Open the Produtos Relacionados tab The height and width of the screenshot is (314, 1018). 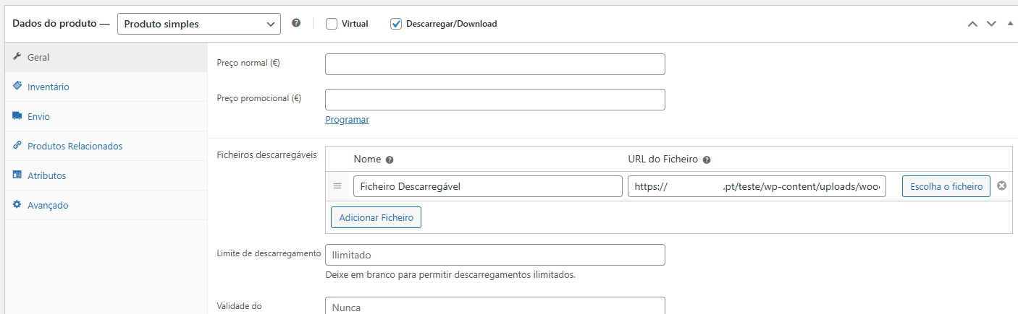click(106, 146)
